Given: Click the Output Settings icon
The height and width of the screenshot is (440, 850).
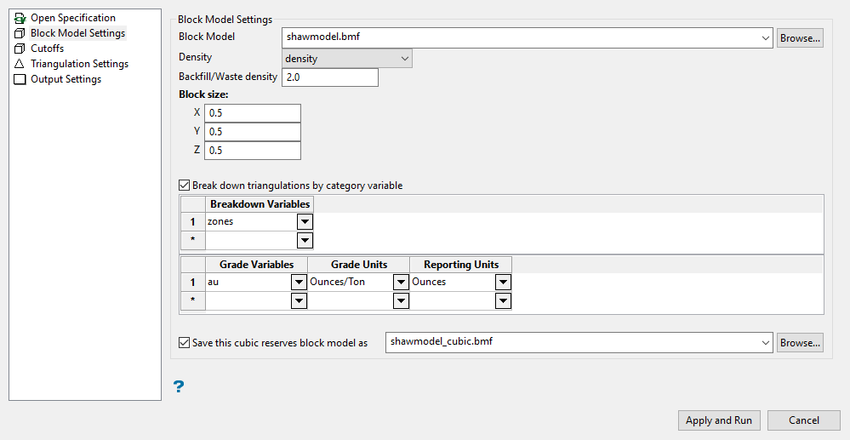Looking at the screenshot, I should click(x=20, y=79).
